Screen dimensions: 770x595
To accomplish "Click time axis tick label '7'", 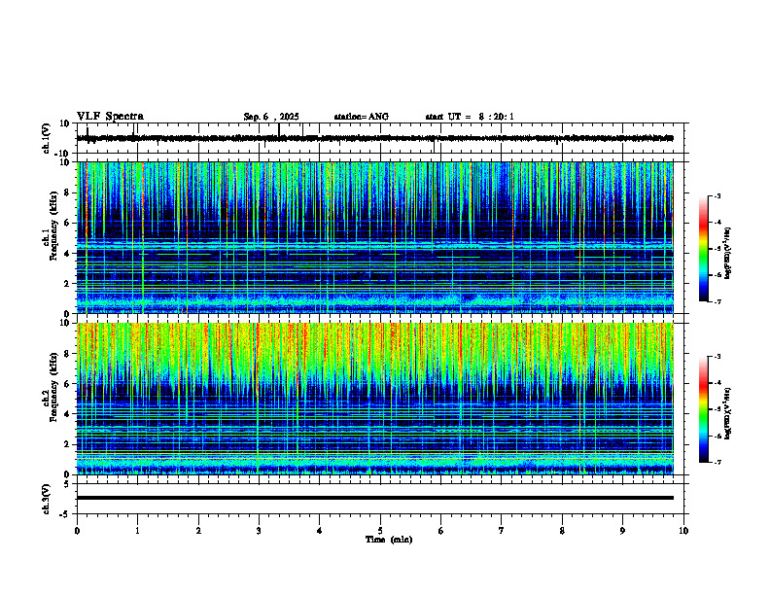I will tap(502, 531).
